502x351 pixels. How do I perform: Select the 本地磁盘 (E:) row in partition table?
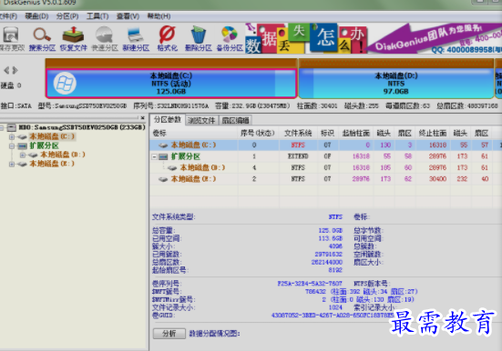[x=325, y=179]
